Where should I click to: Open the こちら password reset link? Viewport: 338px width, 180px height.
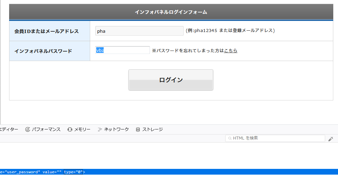click(x=231, y=51)
